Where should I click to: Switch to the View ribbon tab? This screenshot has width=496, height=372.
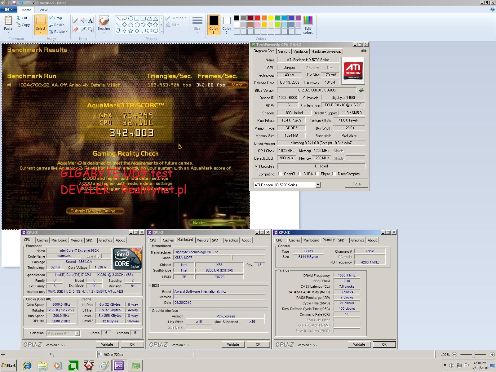tap(43, 10)
